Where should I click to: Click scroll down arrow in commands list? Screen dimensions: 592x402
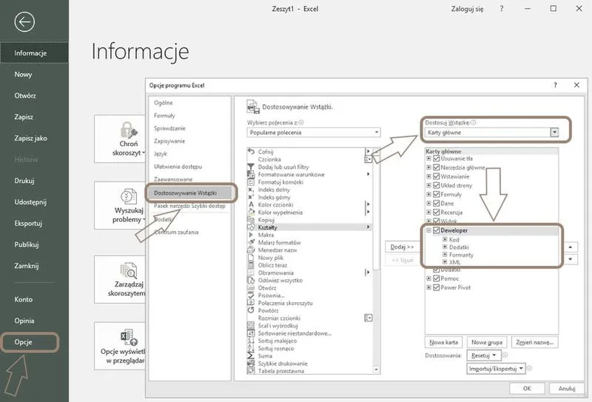(376, 370)
